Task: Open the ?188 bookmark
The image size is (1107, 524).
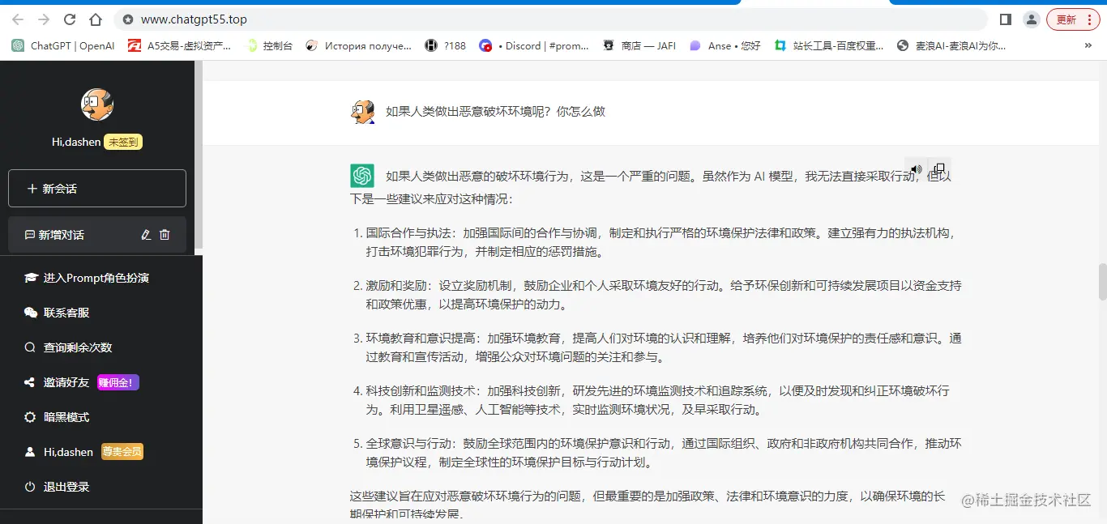Action: pos(446,45)
